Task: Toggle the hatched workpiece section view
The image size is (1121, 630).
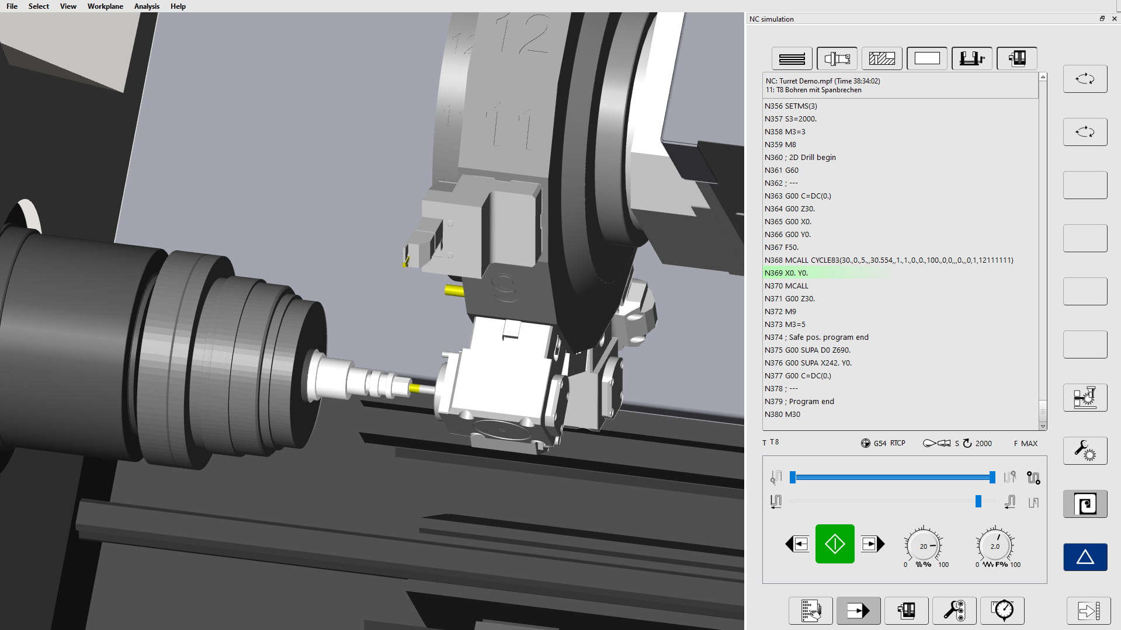Action: tap(882, 58)
